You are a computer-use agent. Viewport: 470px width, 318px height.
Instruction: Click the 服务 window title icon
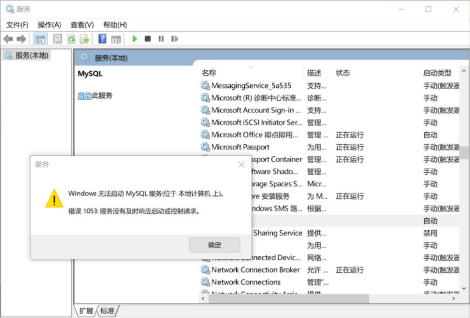coord(10,9)
